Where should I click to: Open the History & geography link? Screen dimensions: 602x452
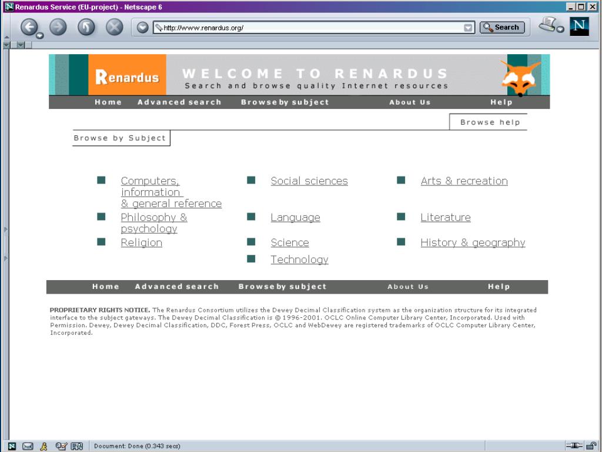pos(473,243)
